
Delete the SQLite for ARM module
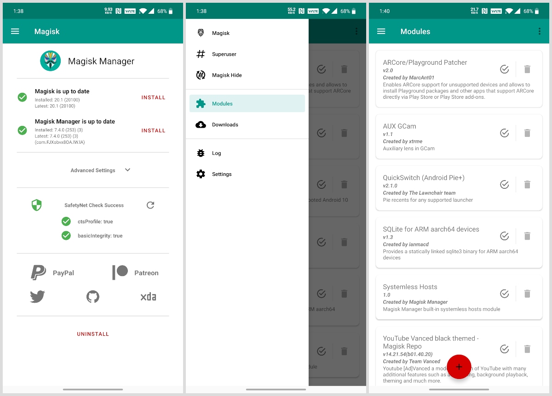pos(528,236)
